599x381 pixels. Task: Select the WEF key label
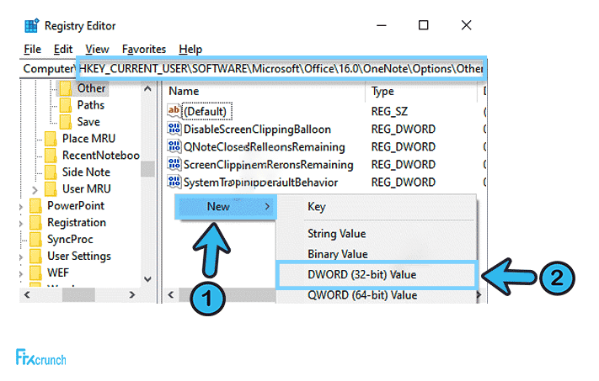click(58, 273)
